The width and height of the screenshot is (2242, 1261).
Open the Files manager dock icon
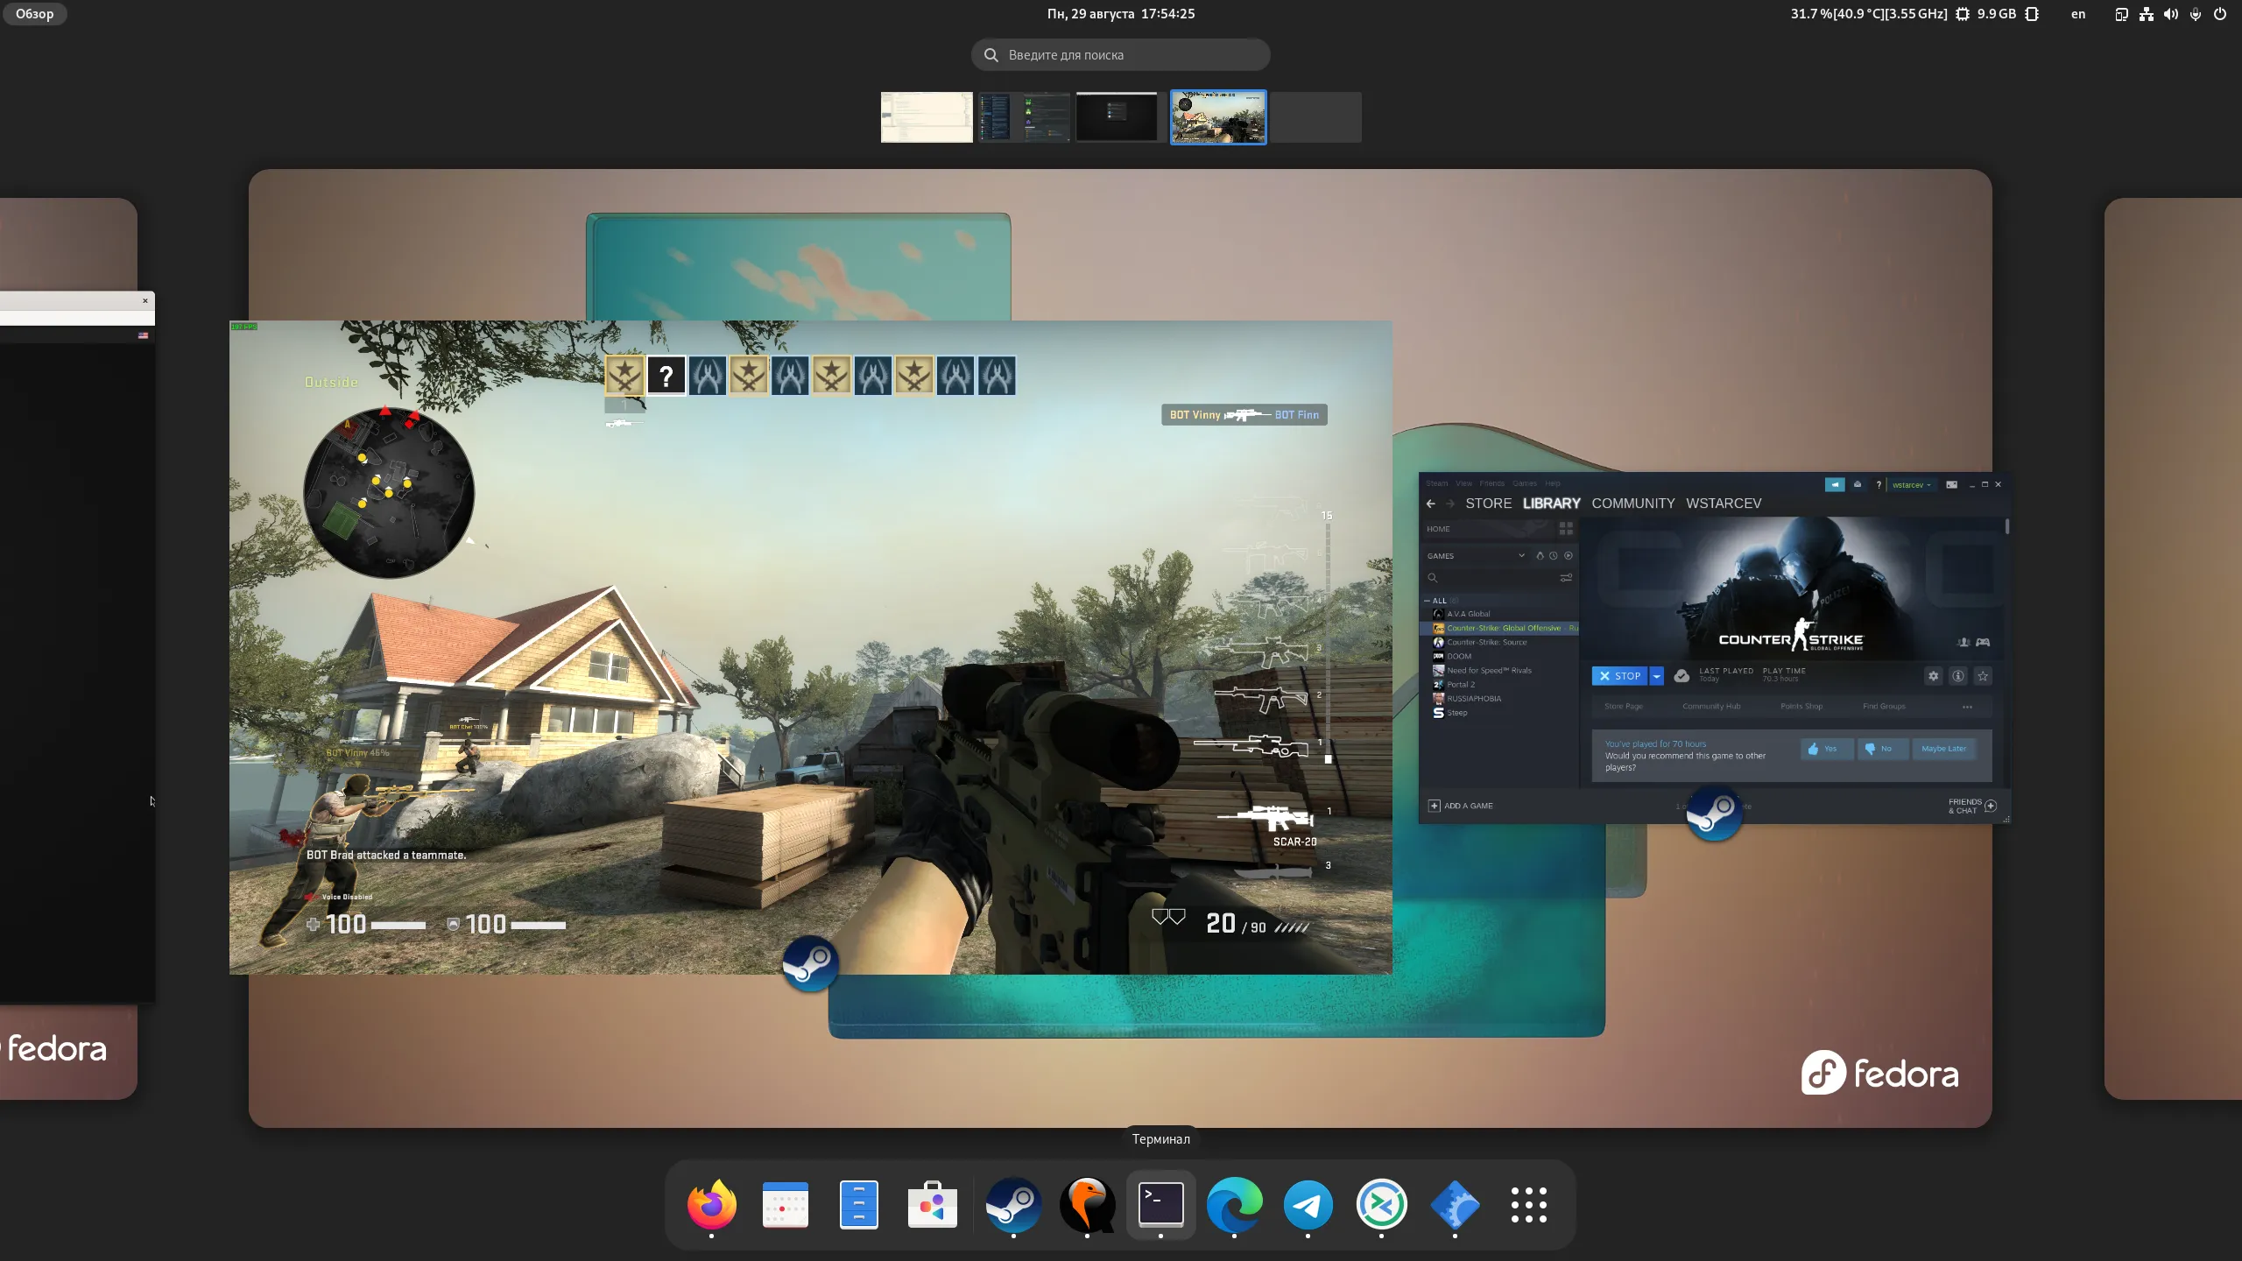tap(858, 1204)
